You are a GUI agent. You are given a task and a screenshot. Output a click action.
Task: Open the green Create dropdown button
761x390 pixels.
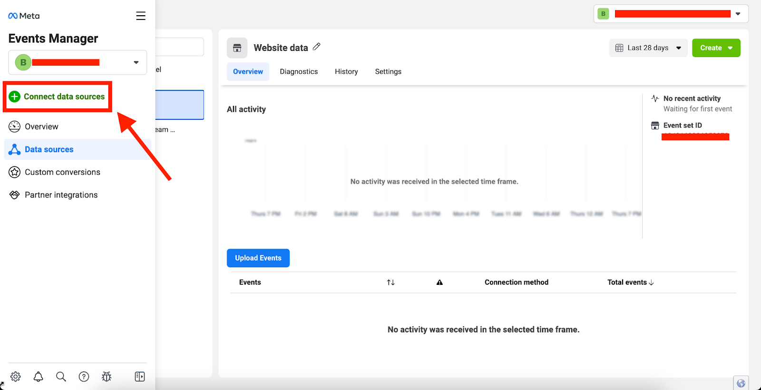tap(716, 48)
